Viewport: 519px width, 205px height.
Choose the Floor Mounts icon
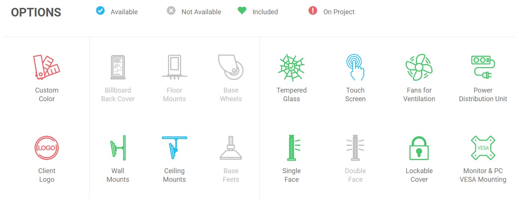coord(174,67)
